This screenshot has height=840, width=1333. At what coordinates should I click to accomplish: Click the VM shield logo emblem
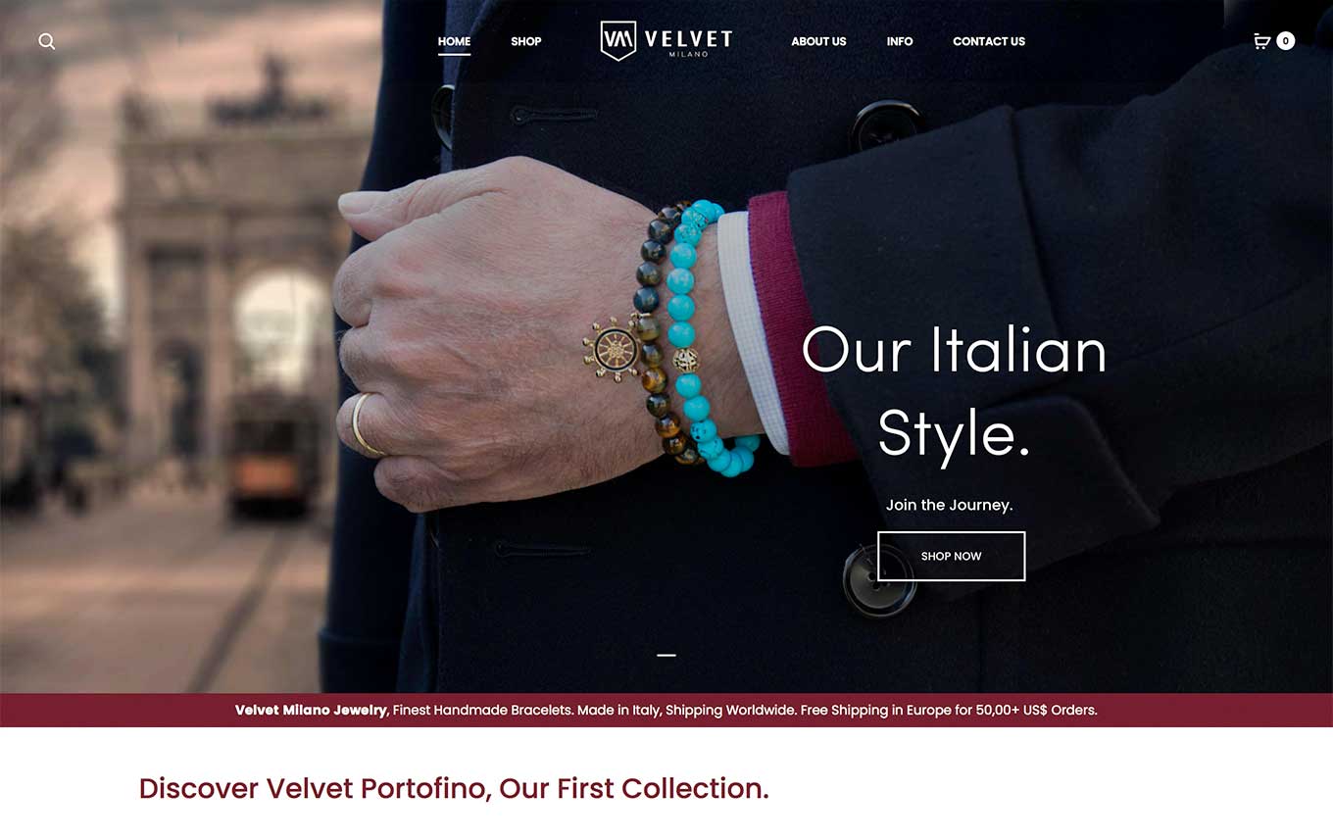(x=617, y=41)
